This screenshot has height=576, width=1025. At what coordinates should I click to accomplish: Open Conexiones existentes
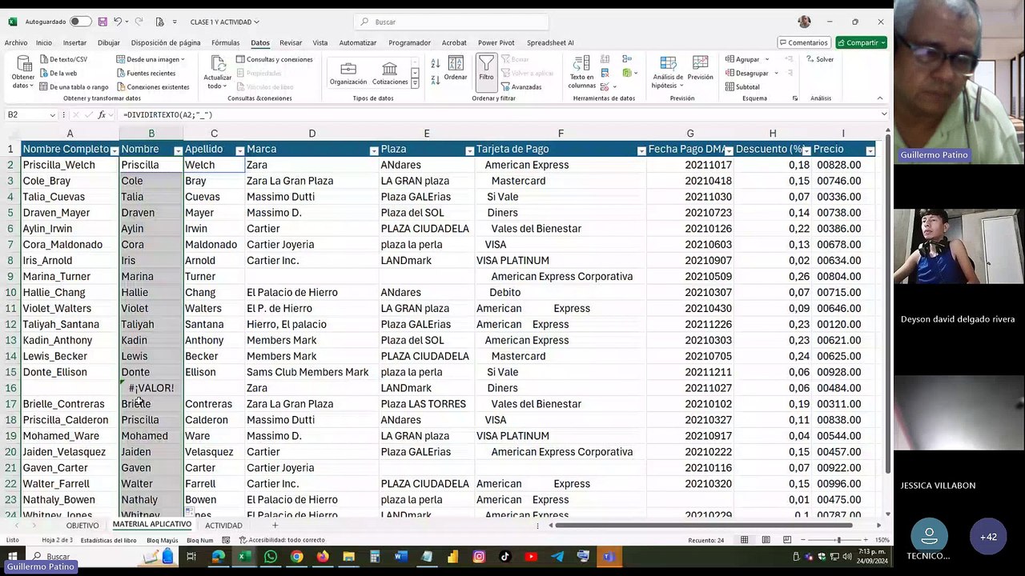click(153, 86)
